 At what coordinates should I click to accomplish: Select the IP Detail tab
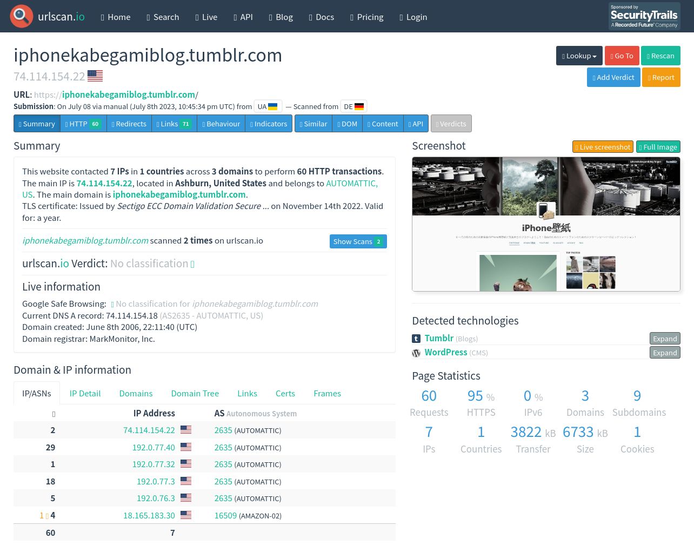(x=85, y=393)
